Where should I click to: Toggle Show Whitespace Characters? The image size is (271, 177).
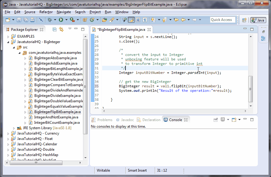144,20
